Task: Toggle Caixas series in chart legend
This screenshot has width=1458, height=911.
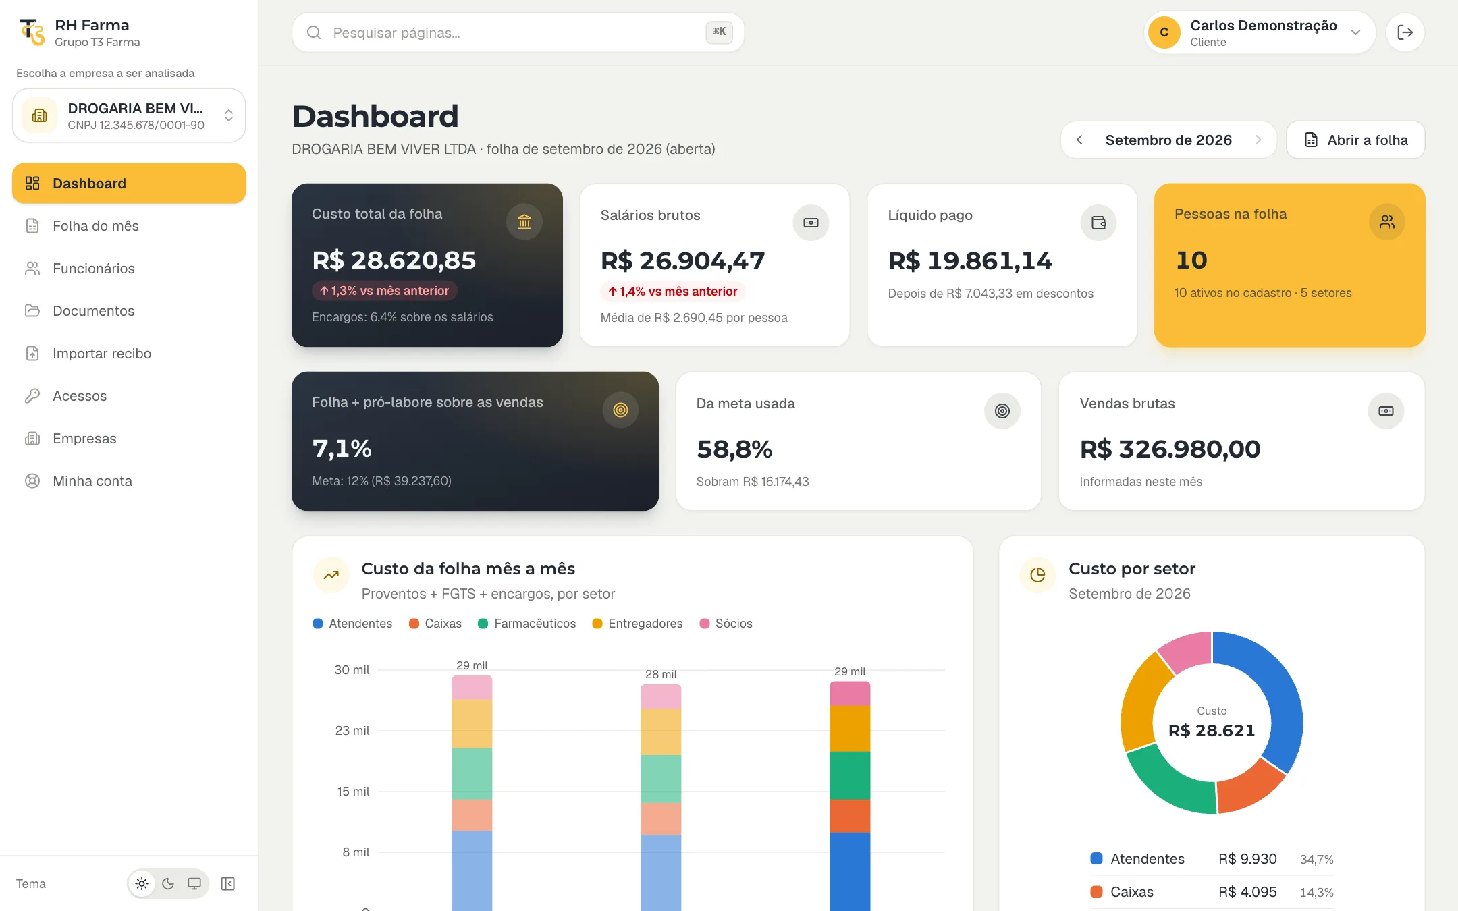Action: click(x=435, y=624)
